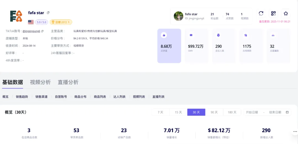Copy the fafa star shop name
This screenshot has height=144, width=298.
(48, 13)
